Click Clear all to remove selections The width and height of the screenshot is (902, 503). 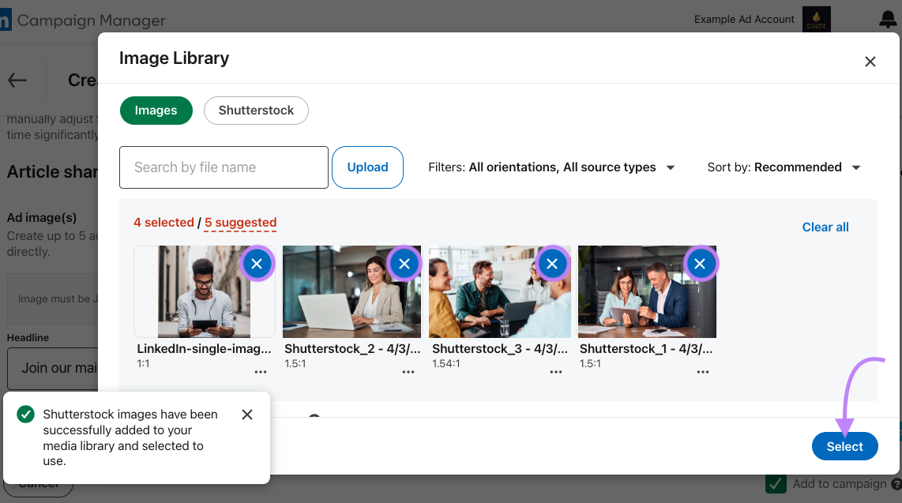point(825,227)
